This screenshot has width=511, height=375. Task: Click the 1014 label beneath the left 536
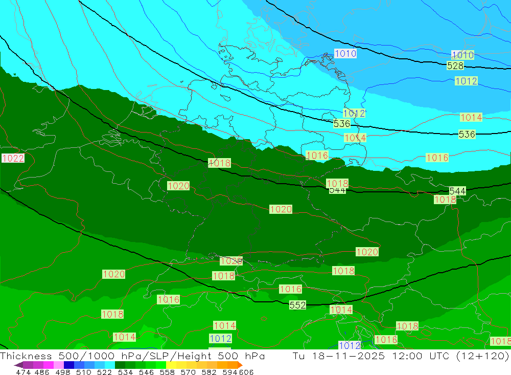point(355,138)
